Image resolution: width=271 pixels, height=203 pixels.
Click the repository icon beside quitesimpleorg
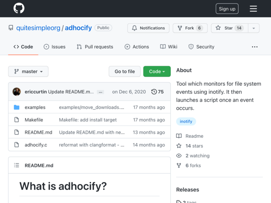(11, 28)
